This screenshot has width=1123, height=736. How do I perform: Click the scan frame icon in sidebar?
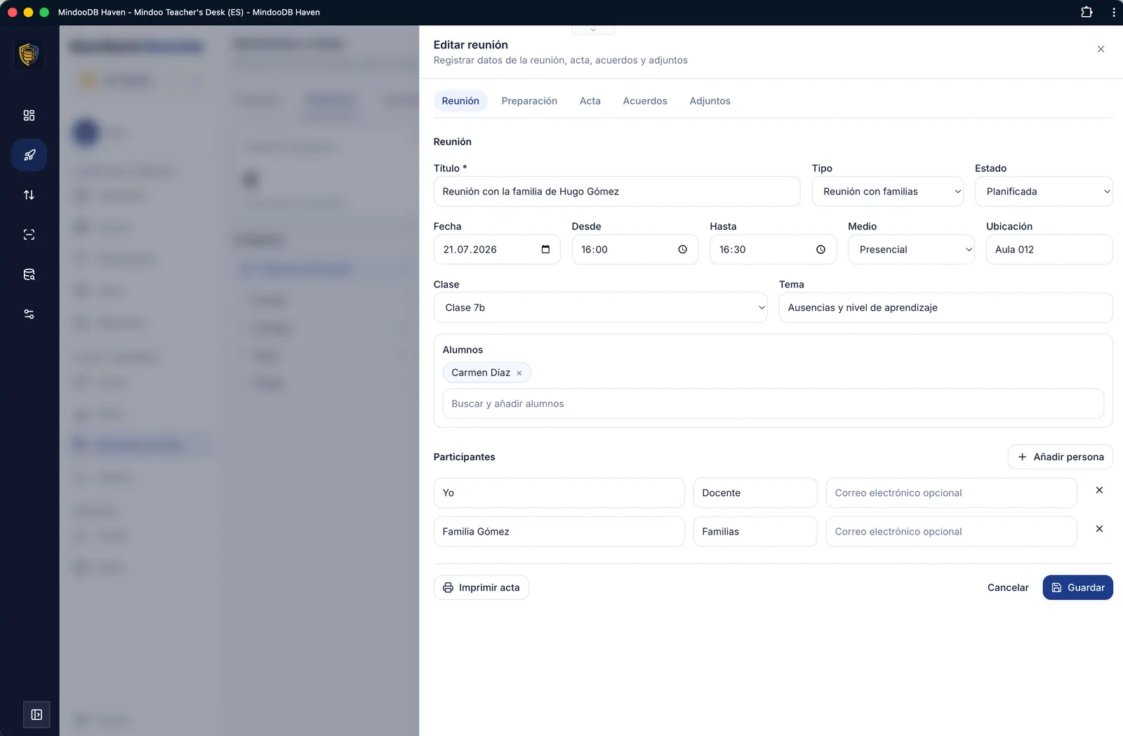point(29,234)
